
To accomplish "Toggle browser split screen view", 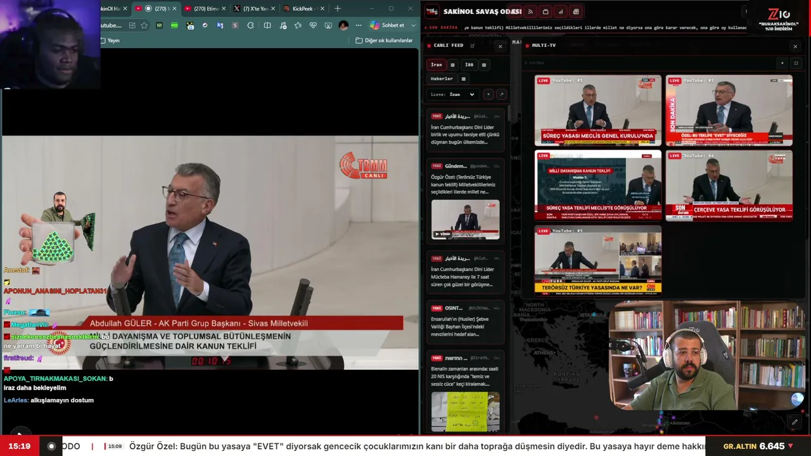I will (x=267, y=25).
